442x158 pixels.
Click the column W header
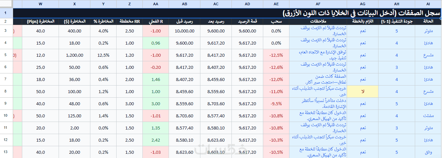[x=40, y=4]
